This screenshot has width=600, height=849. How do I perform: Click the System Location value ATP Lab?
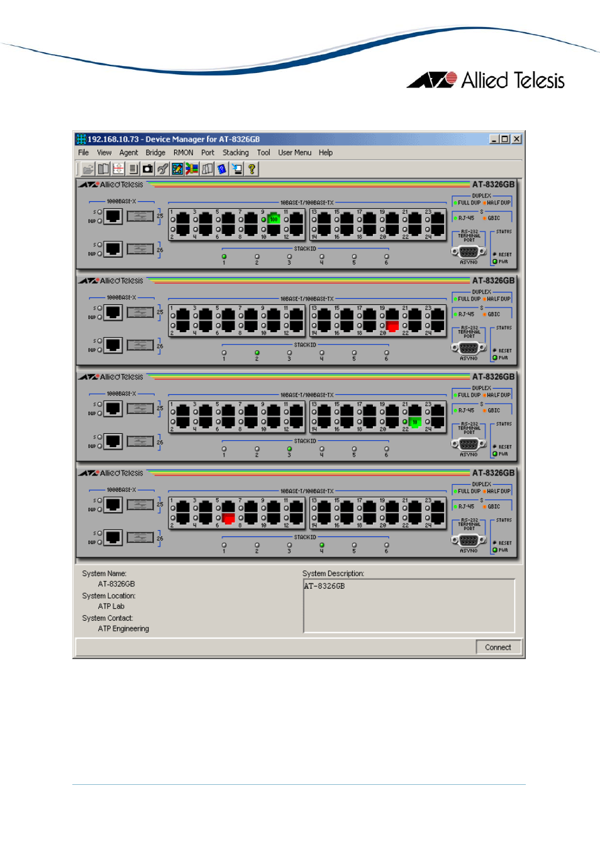point(111,607)
